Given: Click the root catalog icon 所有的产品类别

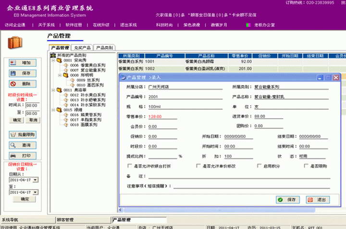Looking at the screenshot, I should [x=53, y=55].
